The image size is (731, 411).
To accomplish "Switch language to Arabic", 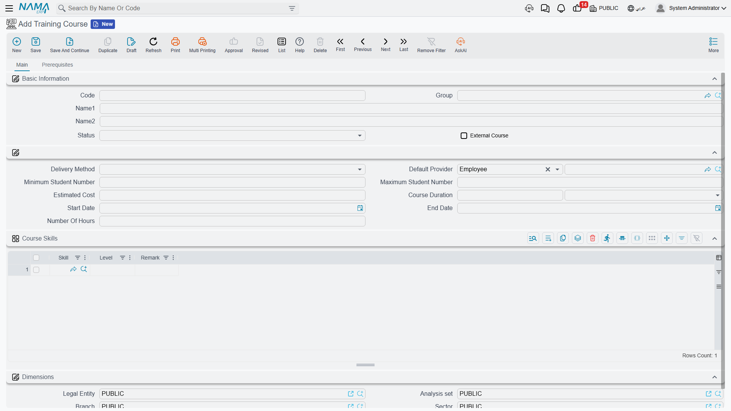I will coord(637,8).
